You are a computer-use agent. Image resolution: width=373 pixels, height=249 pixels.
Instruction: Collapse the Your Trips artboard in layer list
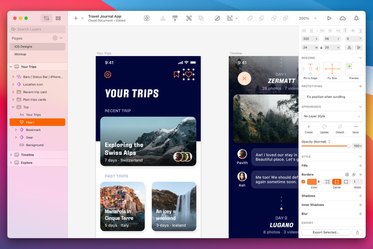(x=11, y=67)
